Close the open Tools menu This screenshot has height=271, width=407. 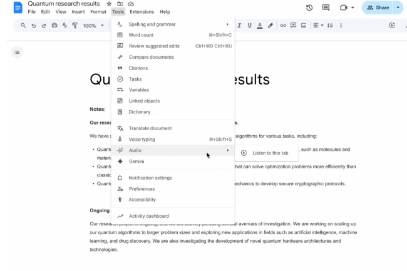118,12
